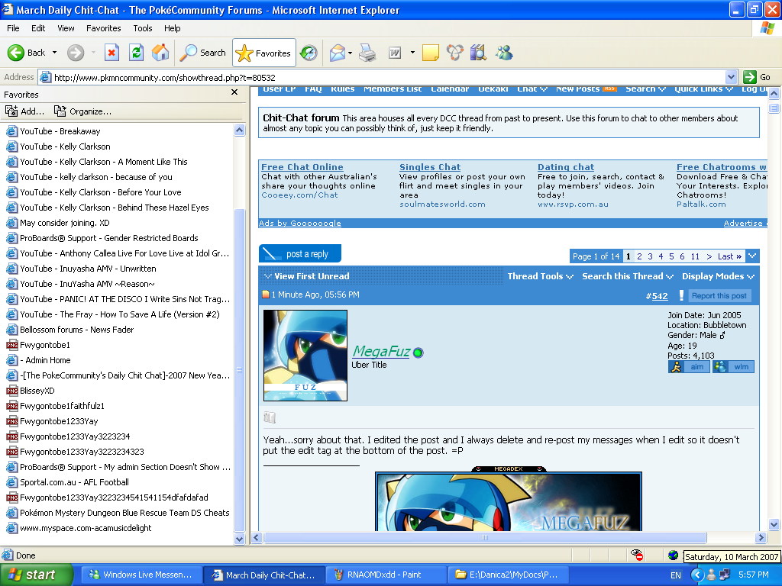This screenshot has width=782, height=586.
Task: Open MegaFuz's user profile link
Action: pyautogui.click(x=381, y=351)
